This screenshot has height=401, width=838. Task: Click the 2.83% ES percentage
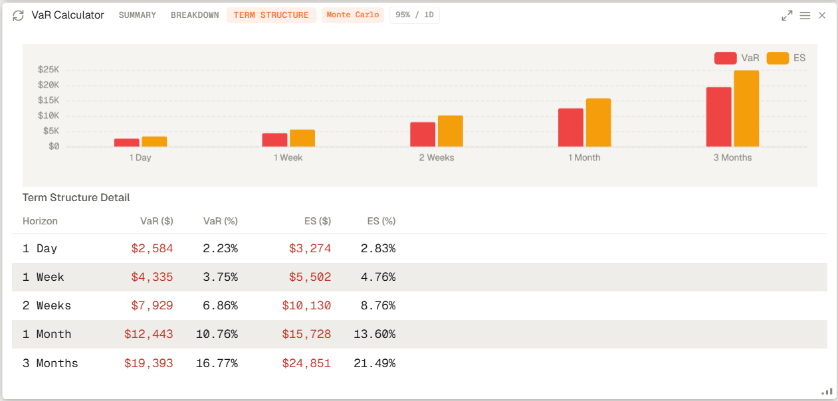pyautogui.click(x=378, y=248)
